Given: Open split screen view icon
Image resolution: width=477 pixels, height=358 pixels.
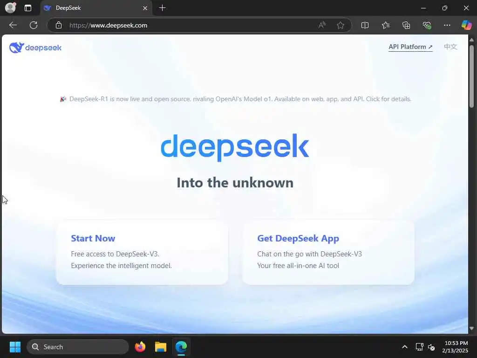Looking at the screenshot, I should (x=365, y=25).
